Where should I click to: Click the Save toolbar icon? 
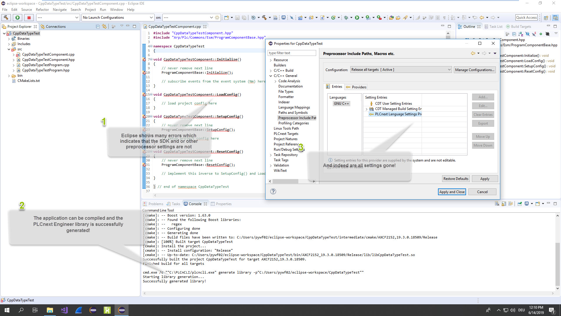(x=238, y=18)
